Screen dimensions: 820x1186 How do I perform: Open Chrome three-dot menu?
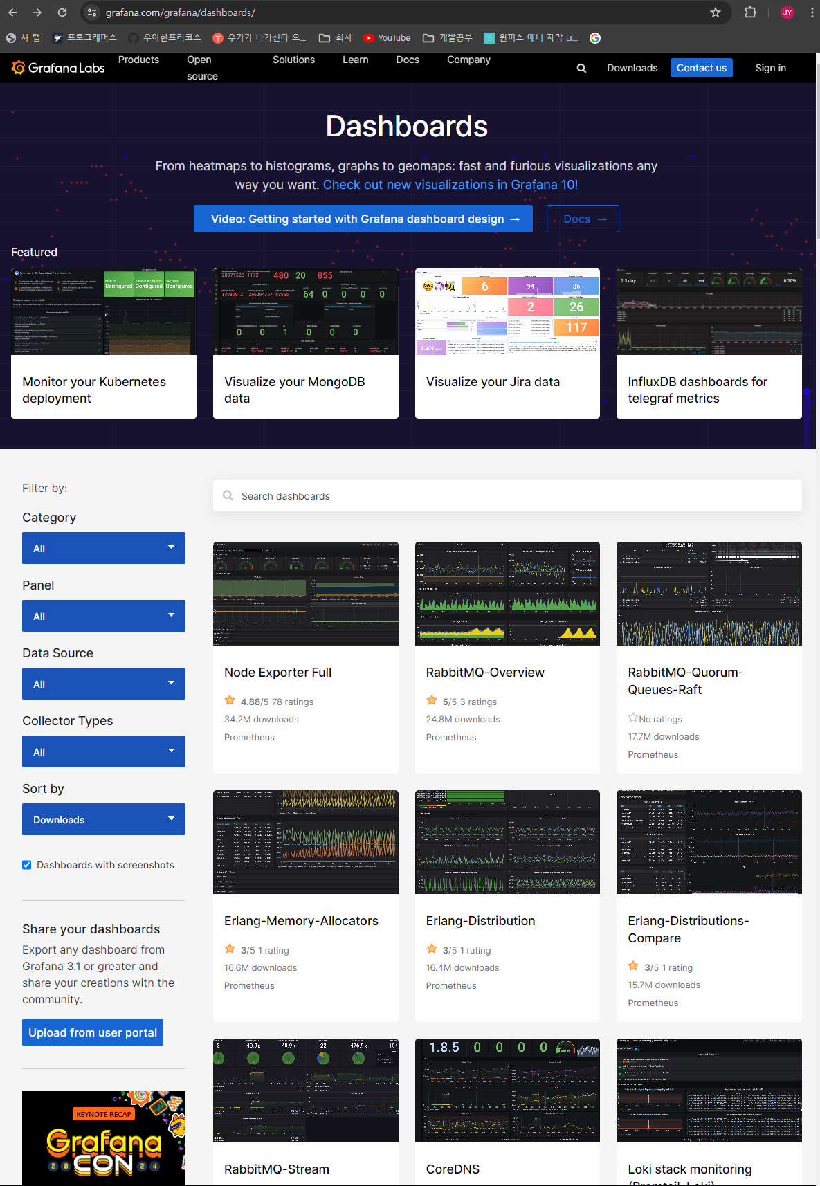(x=812, y=12)
